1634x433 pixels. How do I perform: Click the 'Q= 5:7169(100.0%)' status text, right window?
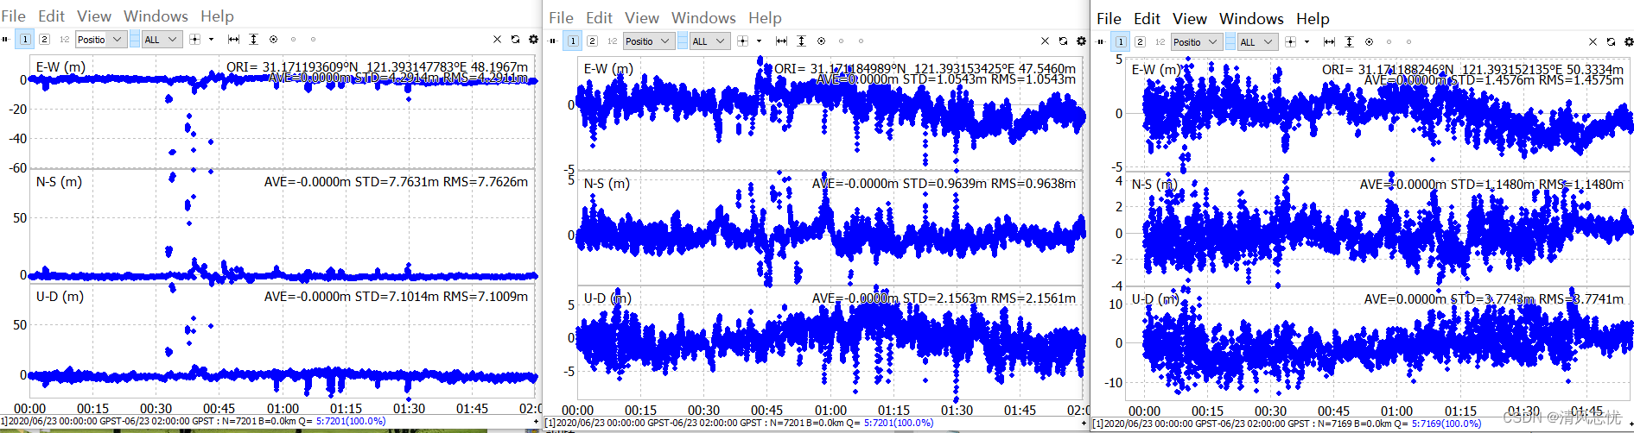(1439, 424)
